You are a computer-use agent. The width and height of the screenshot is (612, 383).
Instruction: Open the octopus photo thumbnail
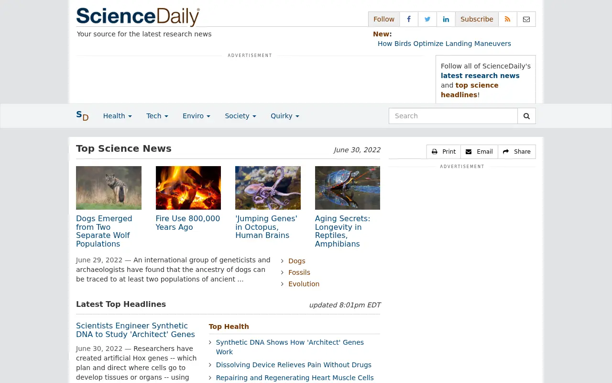coord(268,188)
